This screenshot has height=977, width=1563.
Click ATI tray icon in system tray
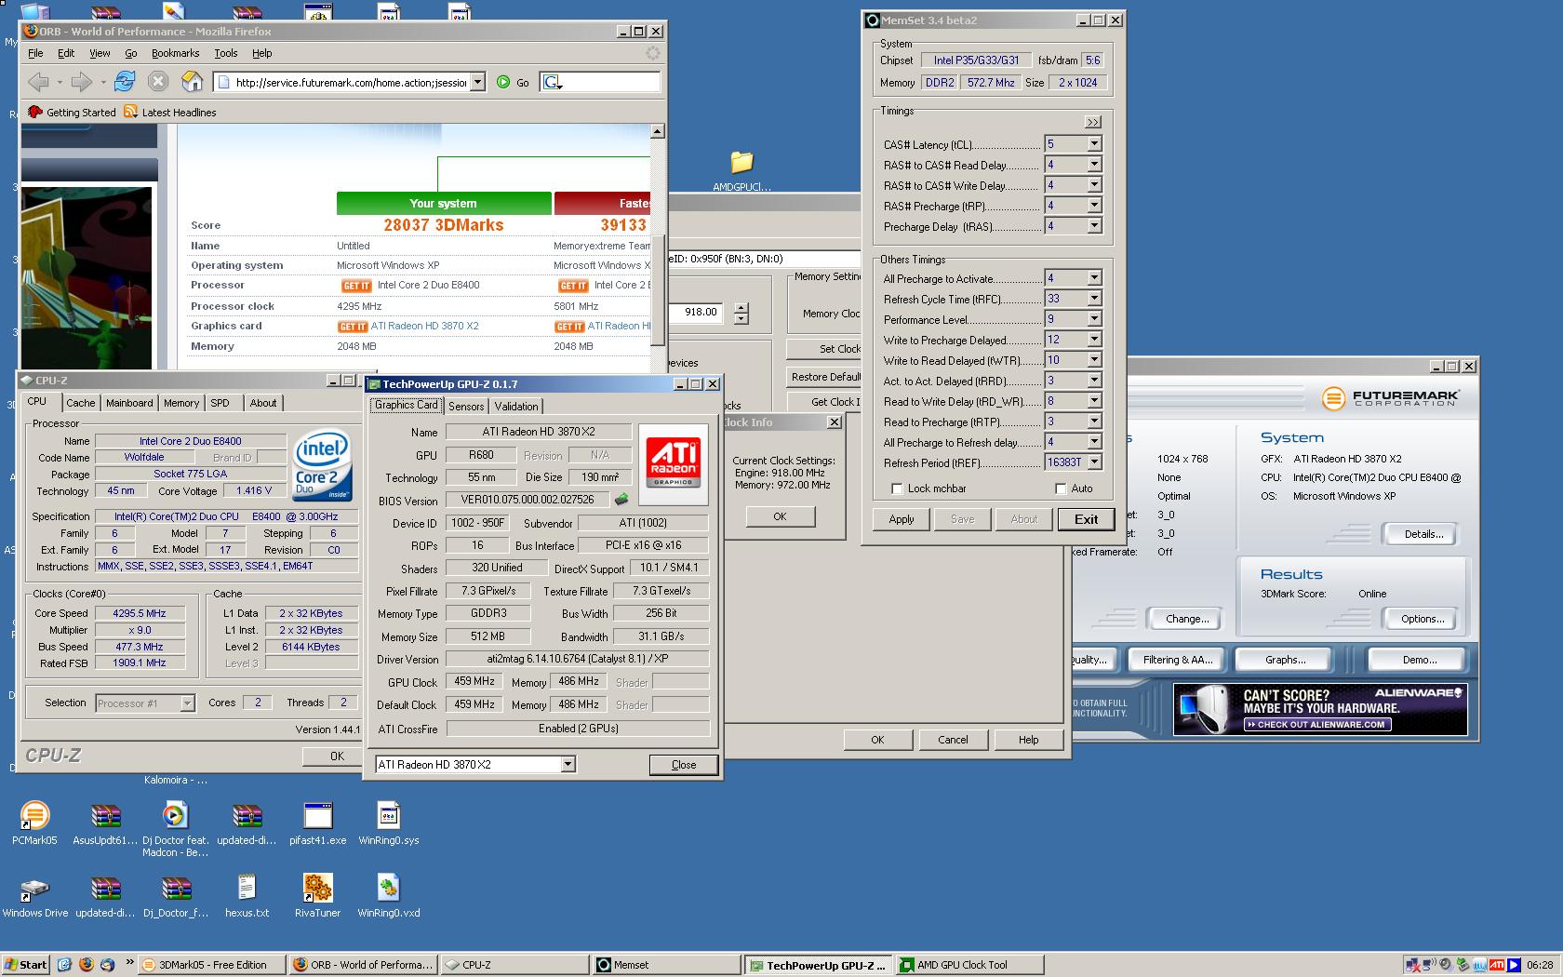[1496, 965]
